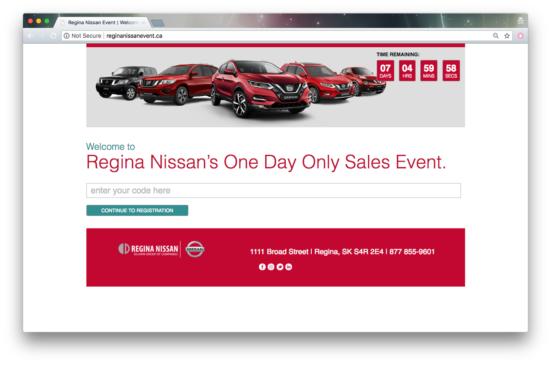Click the seconds countdown box
The image size is (551, 365).
pos(451,71)
